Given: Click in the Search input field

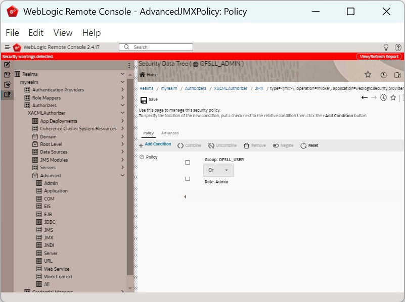Looking at the screenshot, I should point(156,47).
